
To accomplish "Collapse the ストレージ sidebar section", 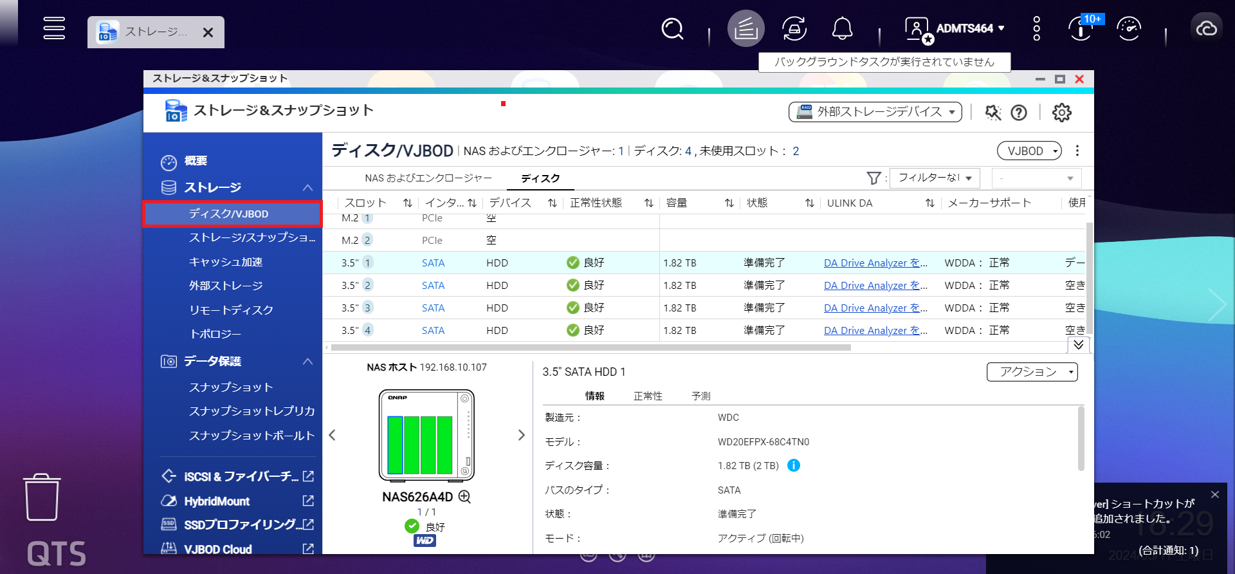I will click(307, 187).
